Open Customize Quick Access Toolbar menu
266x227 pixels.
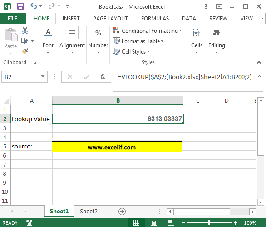click(67, 7)
